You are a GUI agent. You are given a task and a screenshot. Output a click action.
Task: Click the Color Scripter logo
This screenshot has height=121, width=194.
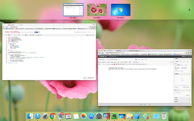(12, 32)
